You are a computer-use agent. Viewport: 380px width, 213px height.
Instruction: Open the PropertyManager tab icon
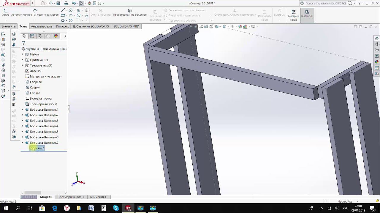click(x=32, y=36)
